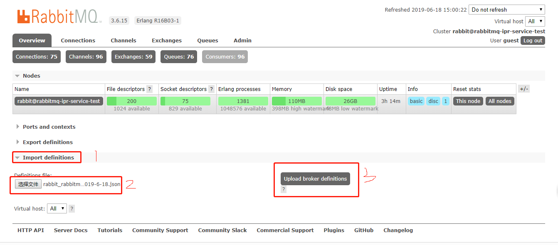Click Consumers: 96 summary badge
This screenshot has width=558, height=245.
225,57
